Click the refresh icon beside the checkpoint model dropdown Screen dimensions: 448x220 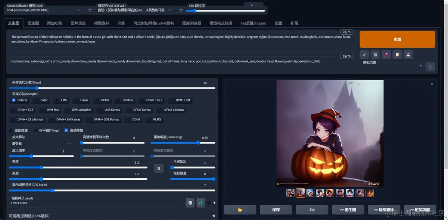(x=90, y=10)
